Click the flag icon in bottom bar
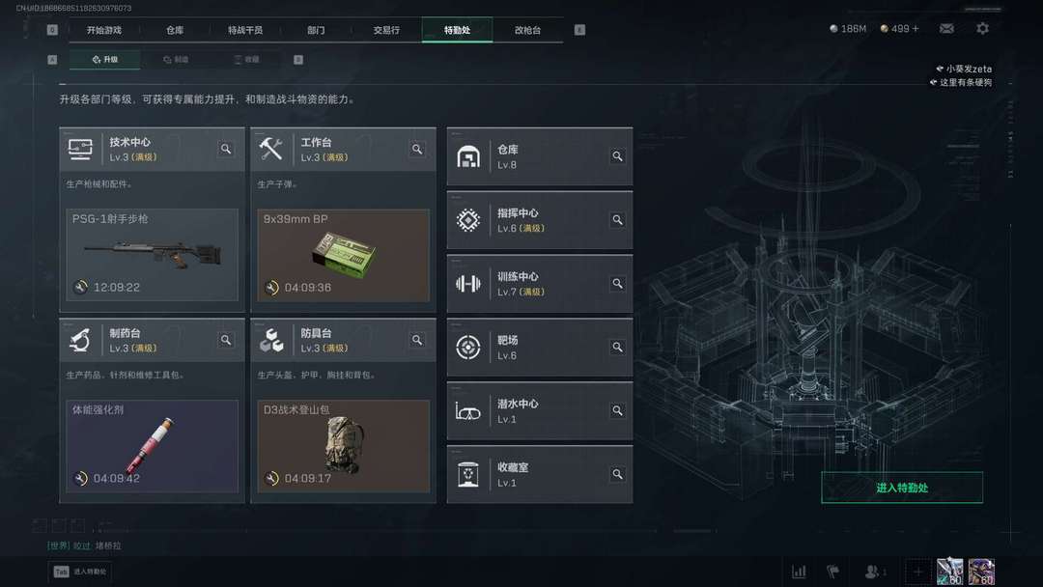This screenshot has width=1043, height=587. pos(832,571)
